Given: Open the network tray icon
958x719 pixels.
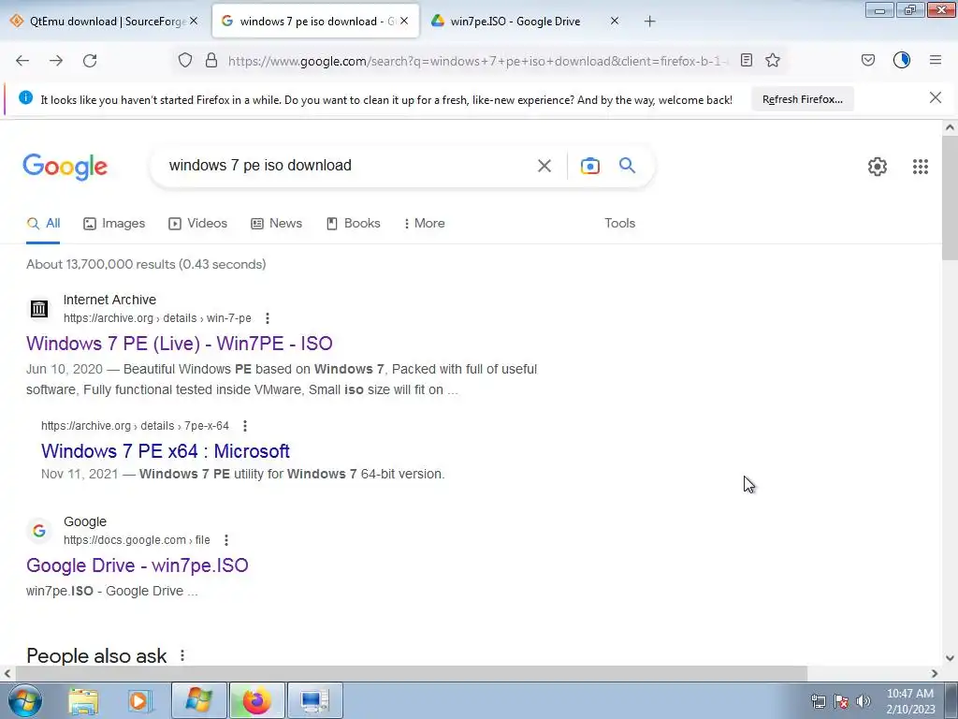Looking at the screenshot, I should [818, 701].
